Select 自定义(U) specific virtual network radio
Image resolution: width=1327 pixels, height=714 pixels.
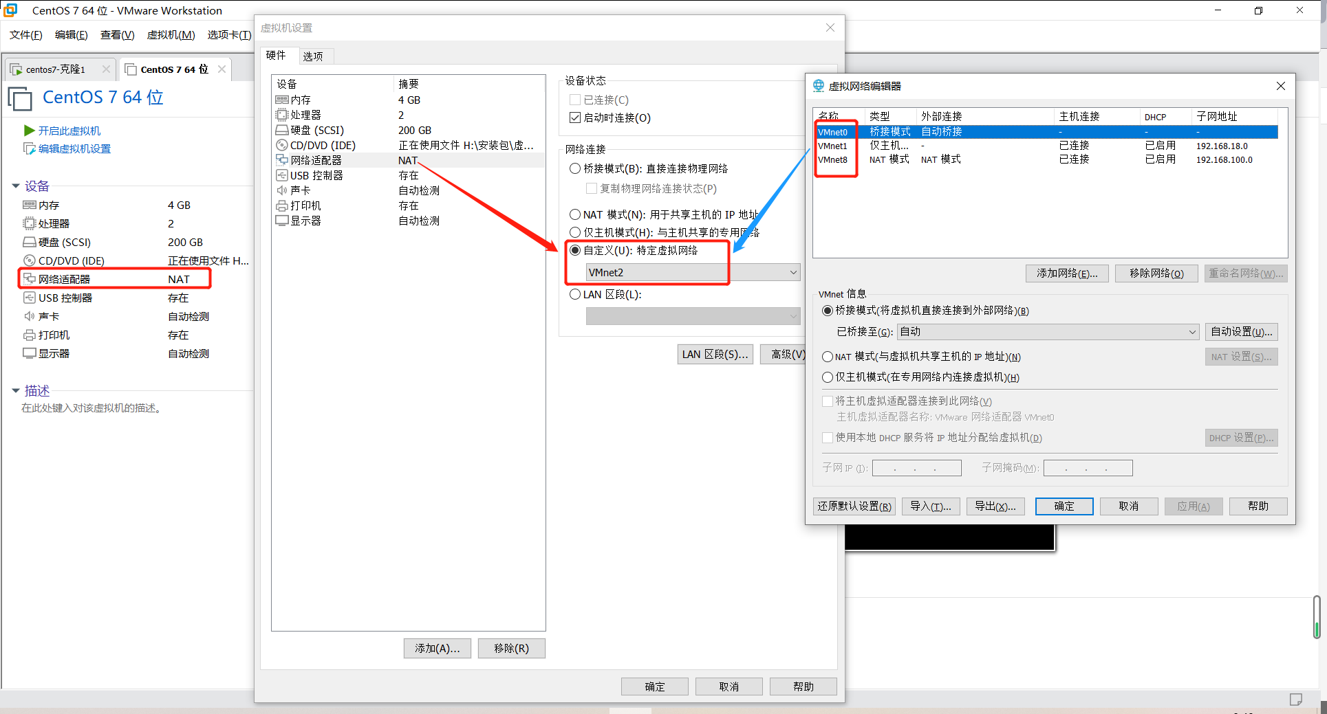coord(575,250)
